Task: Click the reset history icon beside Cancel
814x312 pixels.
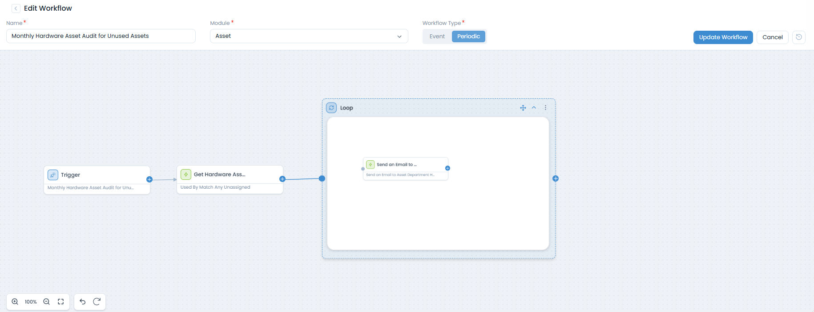Action: [799, 37]
